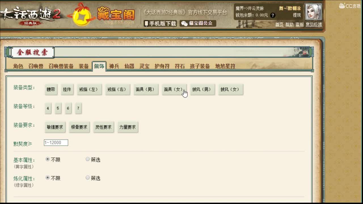Image resolution: width=363 pixels, height=204 pixels.
Task: Select 灵性要求 requirement
Action: 103,127
